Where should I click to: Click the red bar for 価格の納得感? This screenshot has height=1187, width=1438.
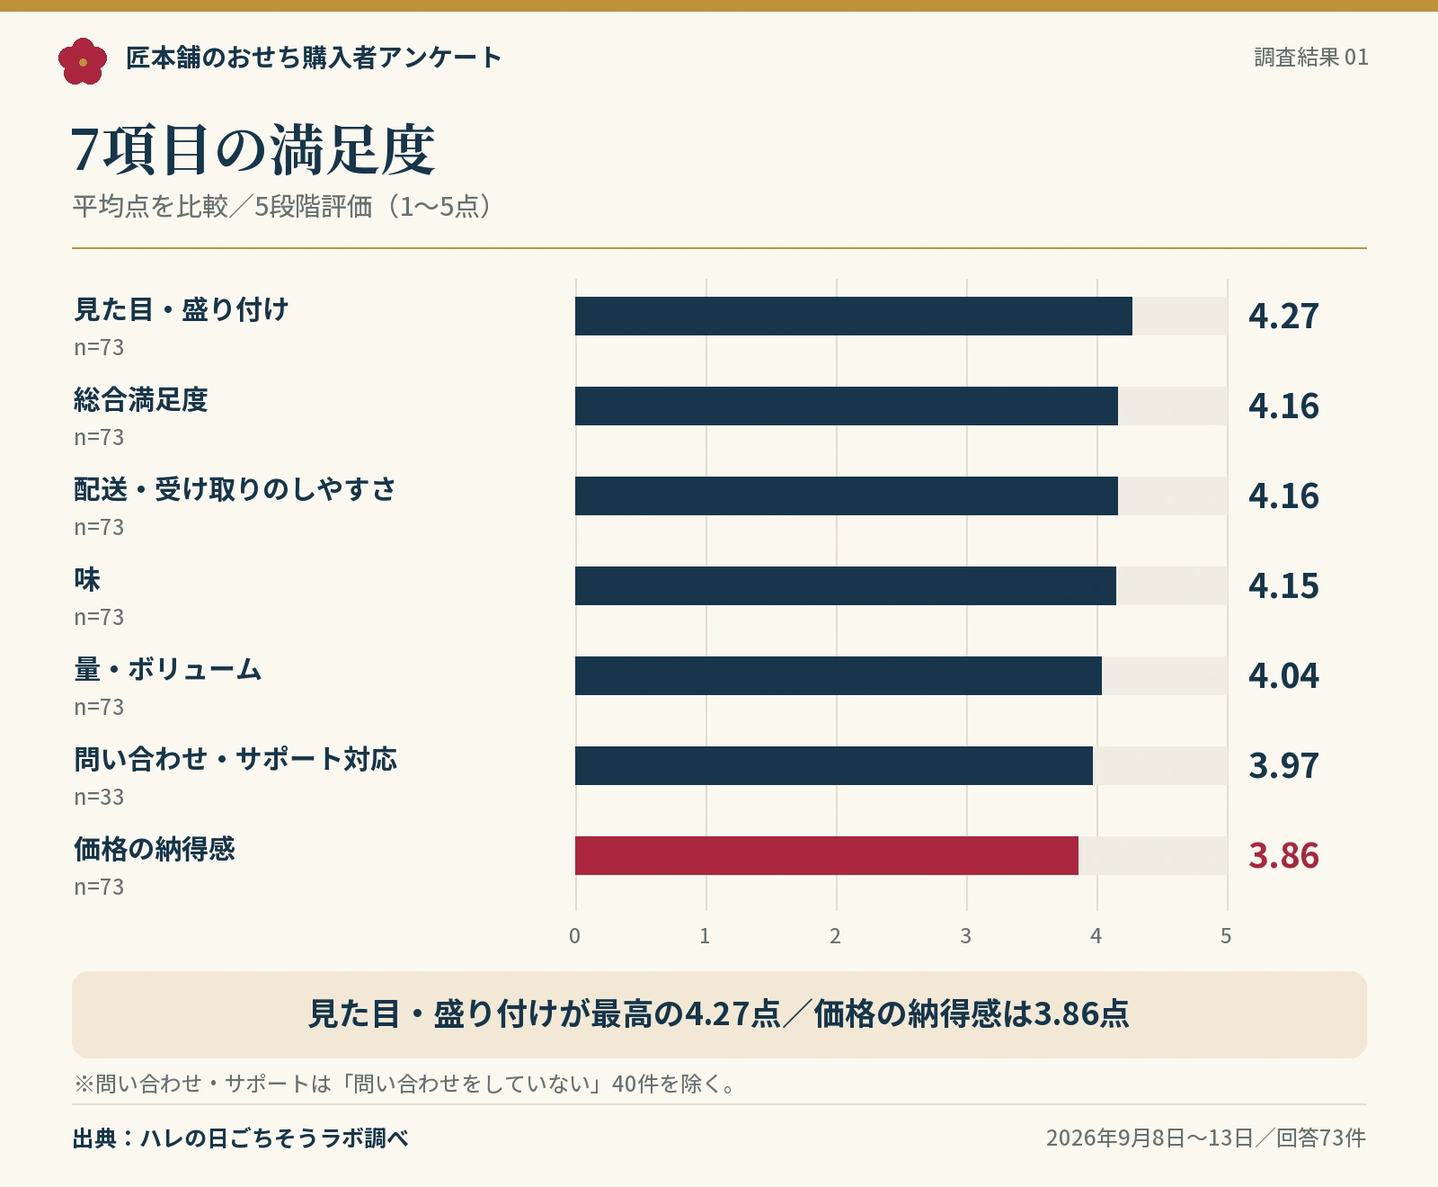(x=827, y=855)
